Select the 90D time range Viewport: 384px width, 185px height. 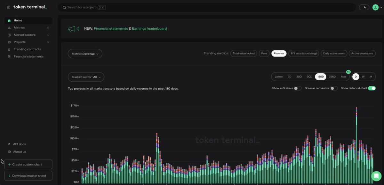pos(309,77)
